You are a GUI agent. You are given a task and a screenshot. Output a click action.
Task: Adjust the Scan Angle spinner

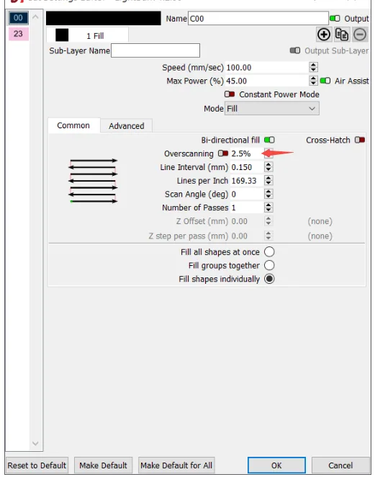tap(268, 194)
